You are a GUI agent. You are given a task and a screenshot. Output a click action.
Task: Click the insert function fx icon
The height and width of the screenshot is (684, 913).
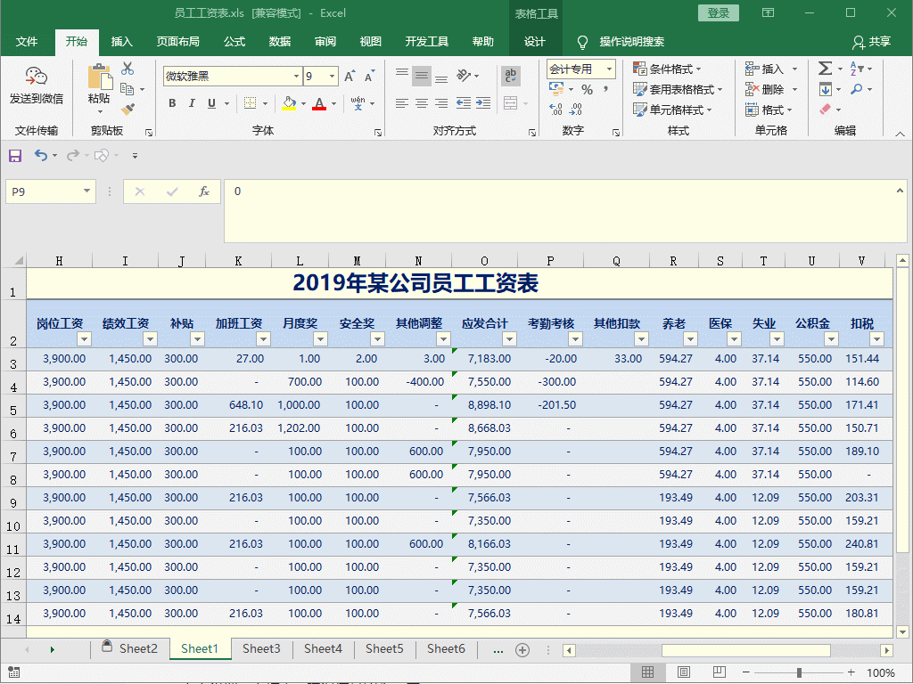click(x=204, y=191)
